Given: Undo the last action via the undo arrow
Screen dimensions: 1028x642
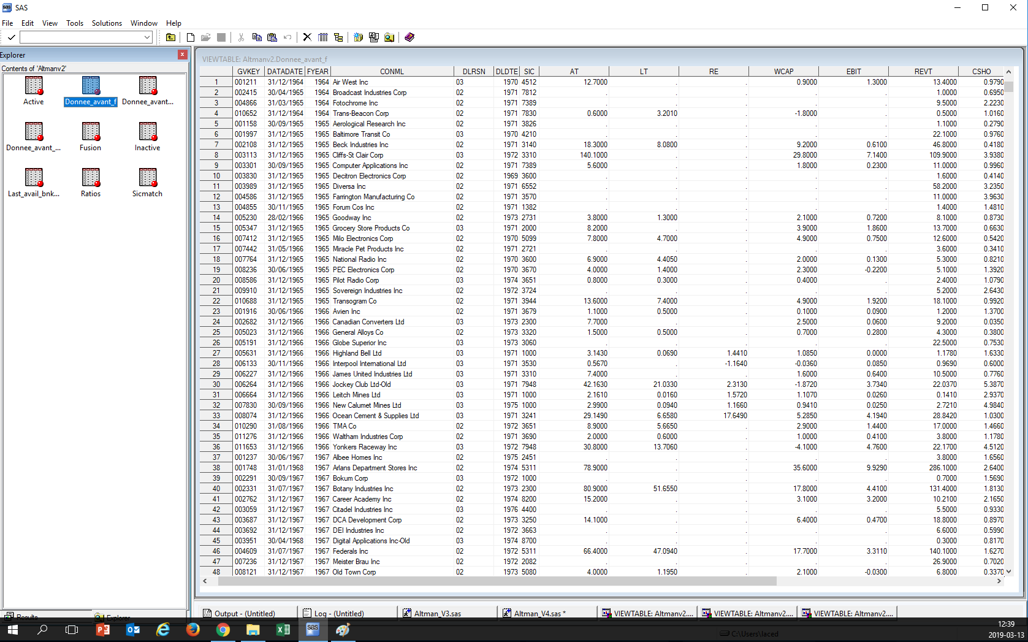Looking at the screenshot, I should (287, 37).
